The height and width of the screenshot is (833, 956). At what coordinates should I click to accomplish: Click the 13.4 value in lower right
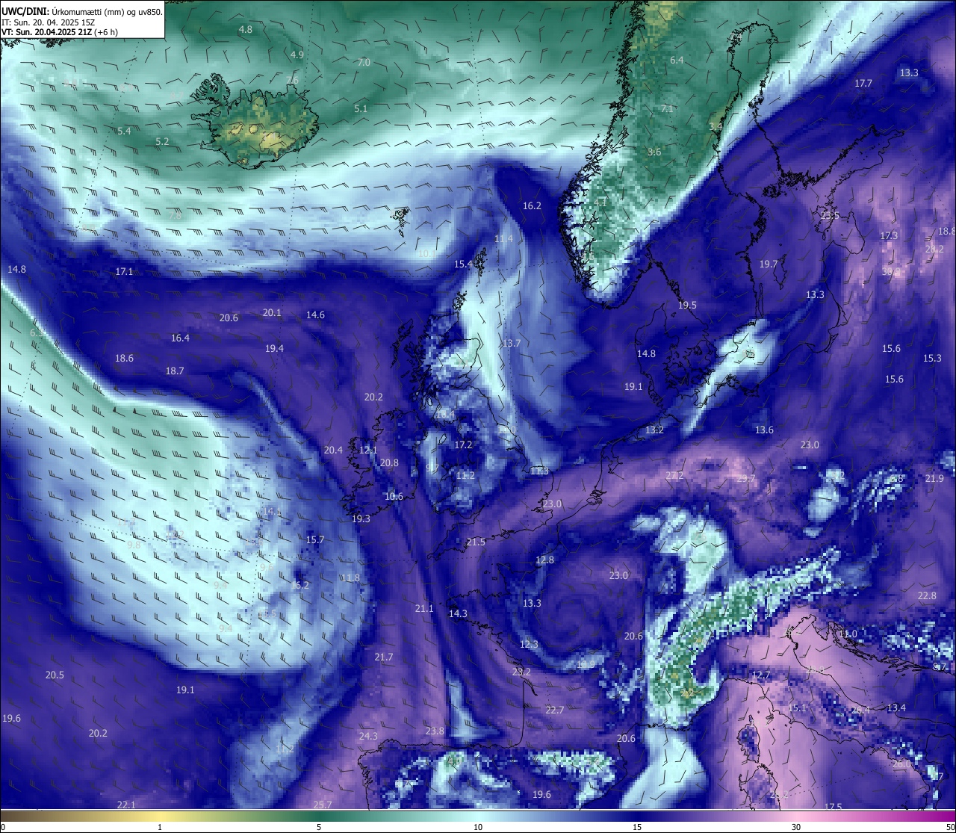[896, 707]
